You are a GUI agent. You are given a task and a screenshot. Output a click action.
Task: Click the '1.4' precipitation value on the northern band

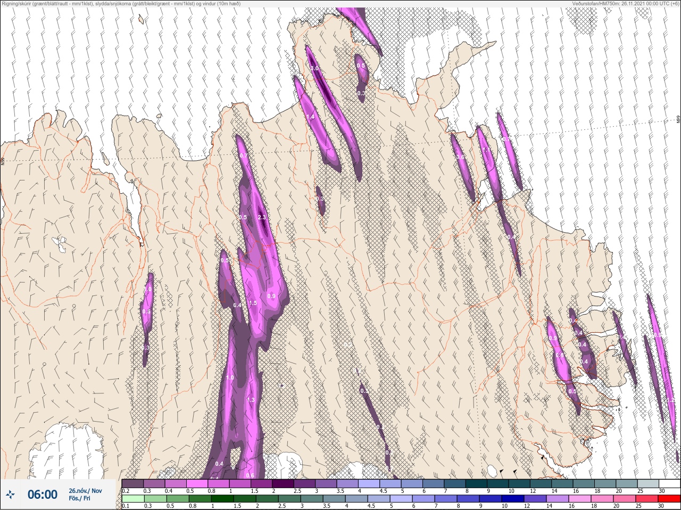click(311, 117)
